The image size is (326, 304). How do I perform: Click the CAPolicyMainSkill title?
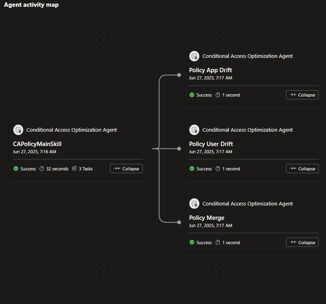tap(37, 144)
